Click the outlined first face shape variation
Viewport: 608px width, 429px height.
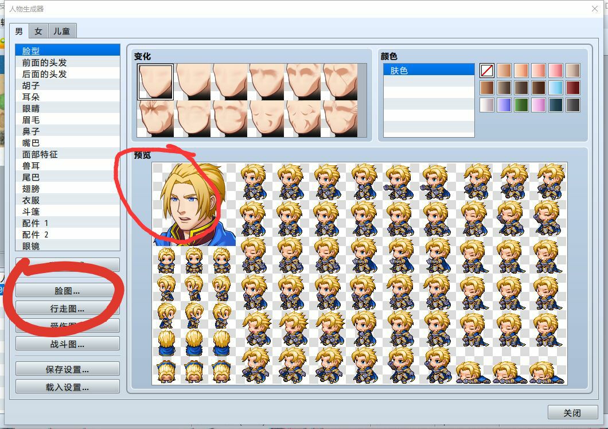(x=155, y=82)
